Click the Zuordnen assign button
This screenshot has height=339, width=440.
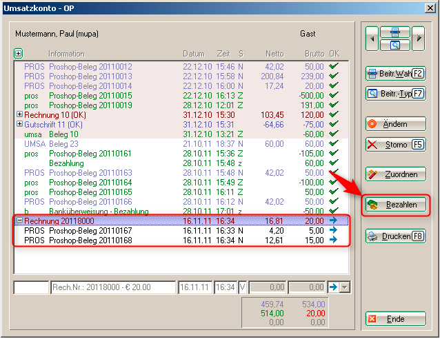point(395,175)
